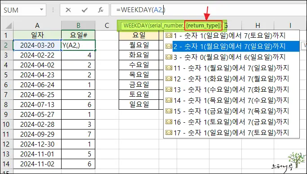Click icon beside option 14 in the list
This screenshot has width=307, height=174.
coord(169,100)
